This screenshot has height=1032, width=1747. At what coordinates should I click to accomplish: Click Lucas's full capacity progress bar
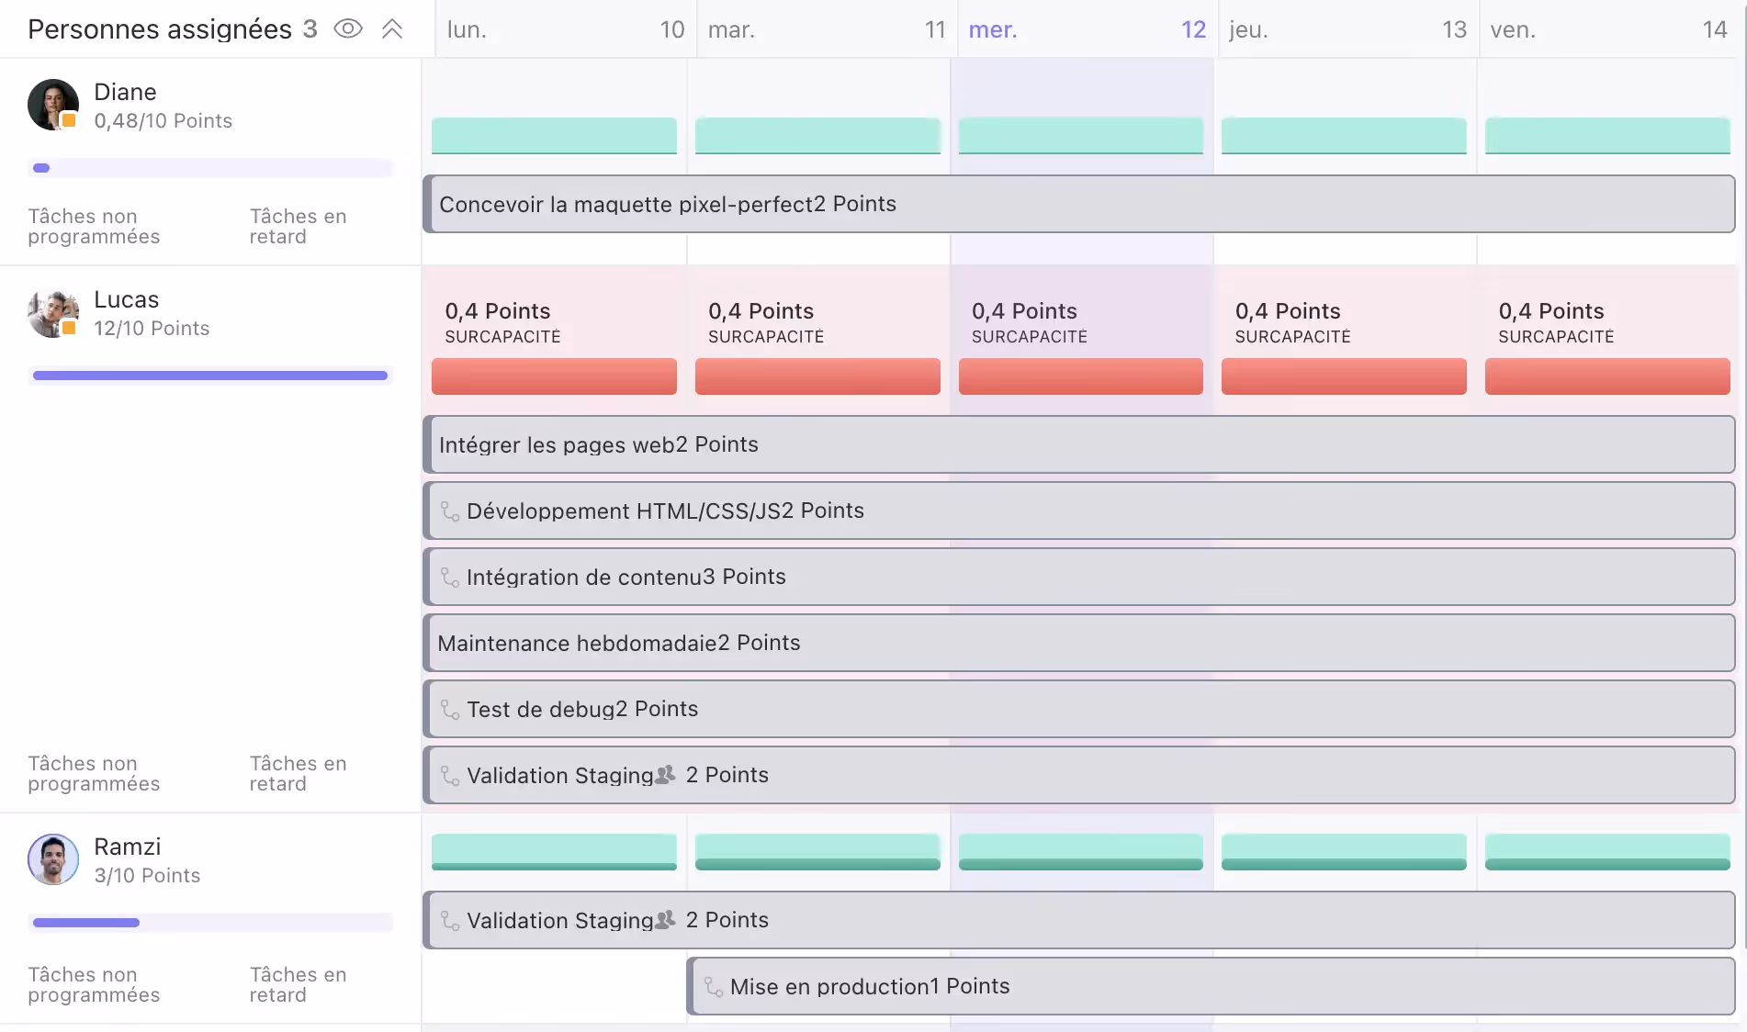[209, 376]
